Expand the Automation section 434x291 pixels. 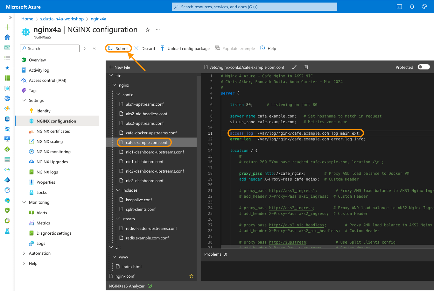[x=24, y=253]
